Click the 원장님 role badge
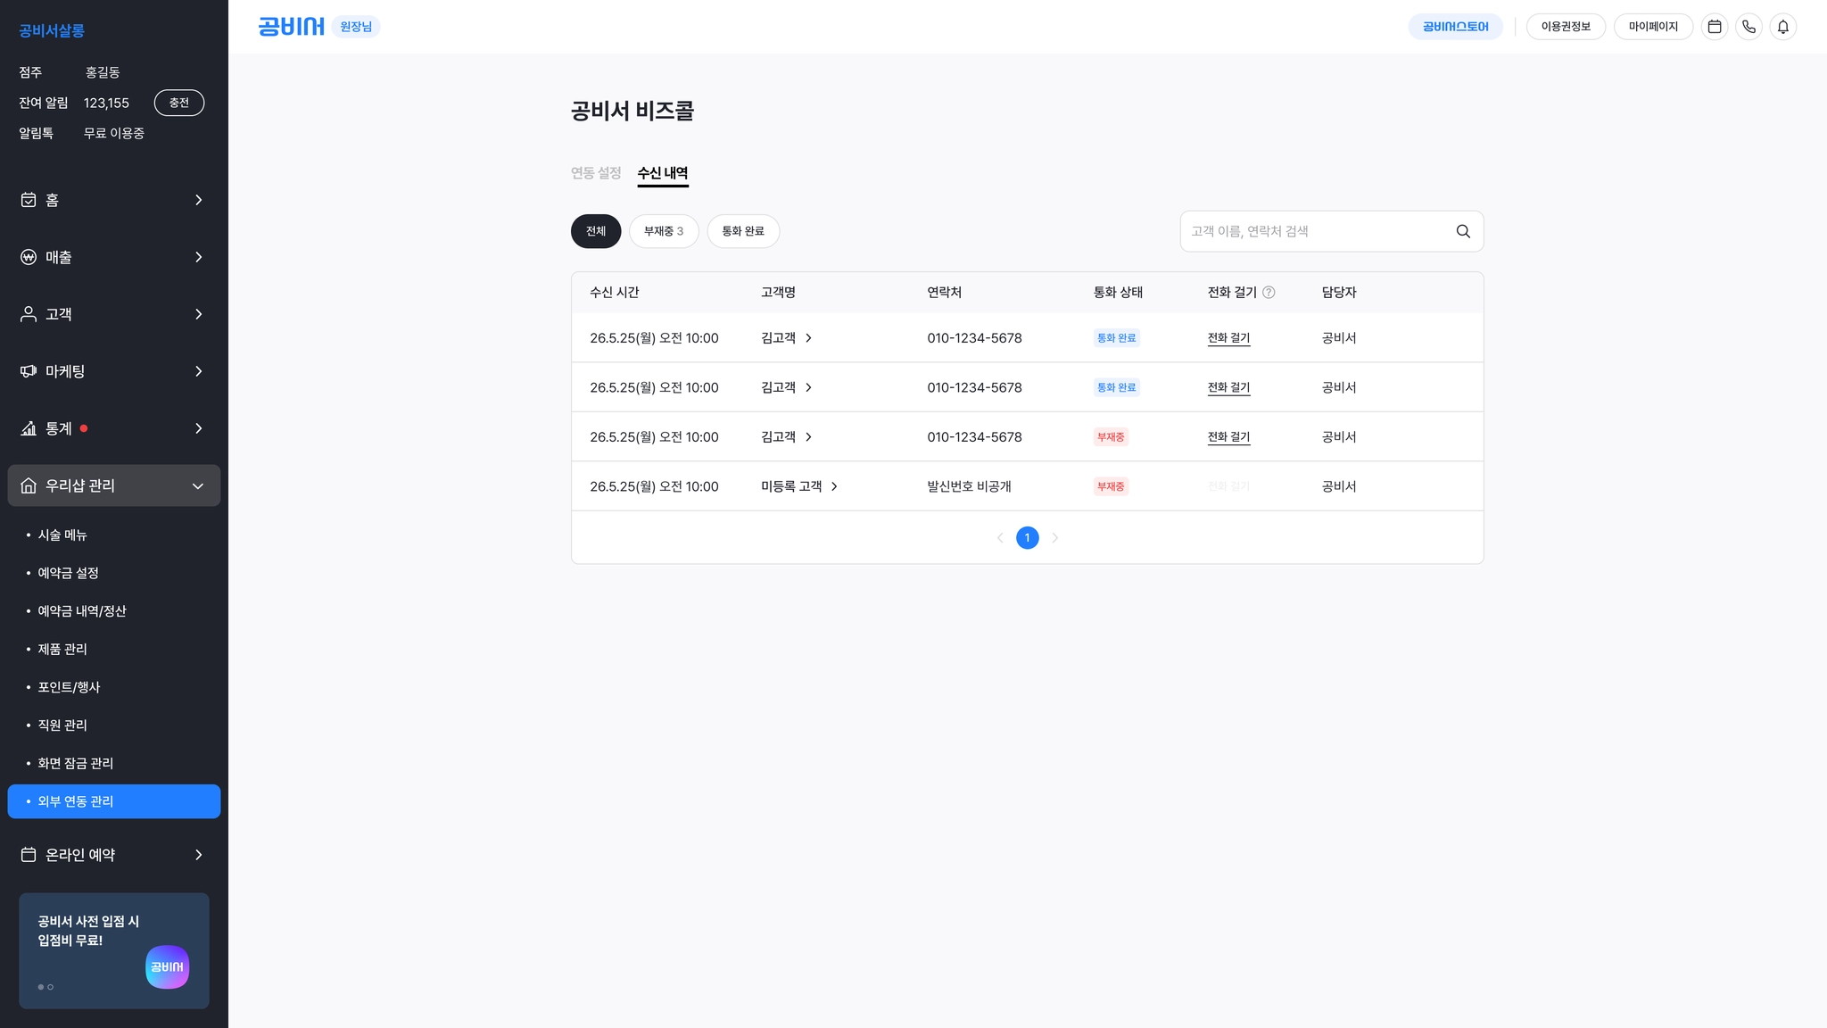The height and width of the screenshot is (1028, 1827). (356, 27)
